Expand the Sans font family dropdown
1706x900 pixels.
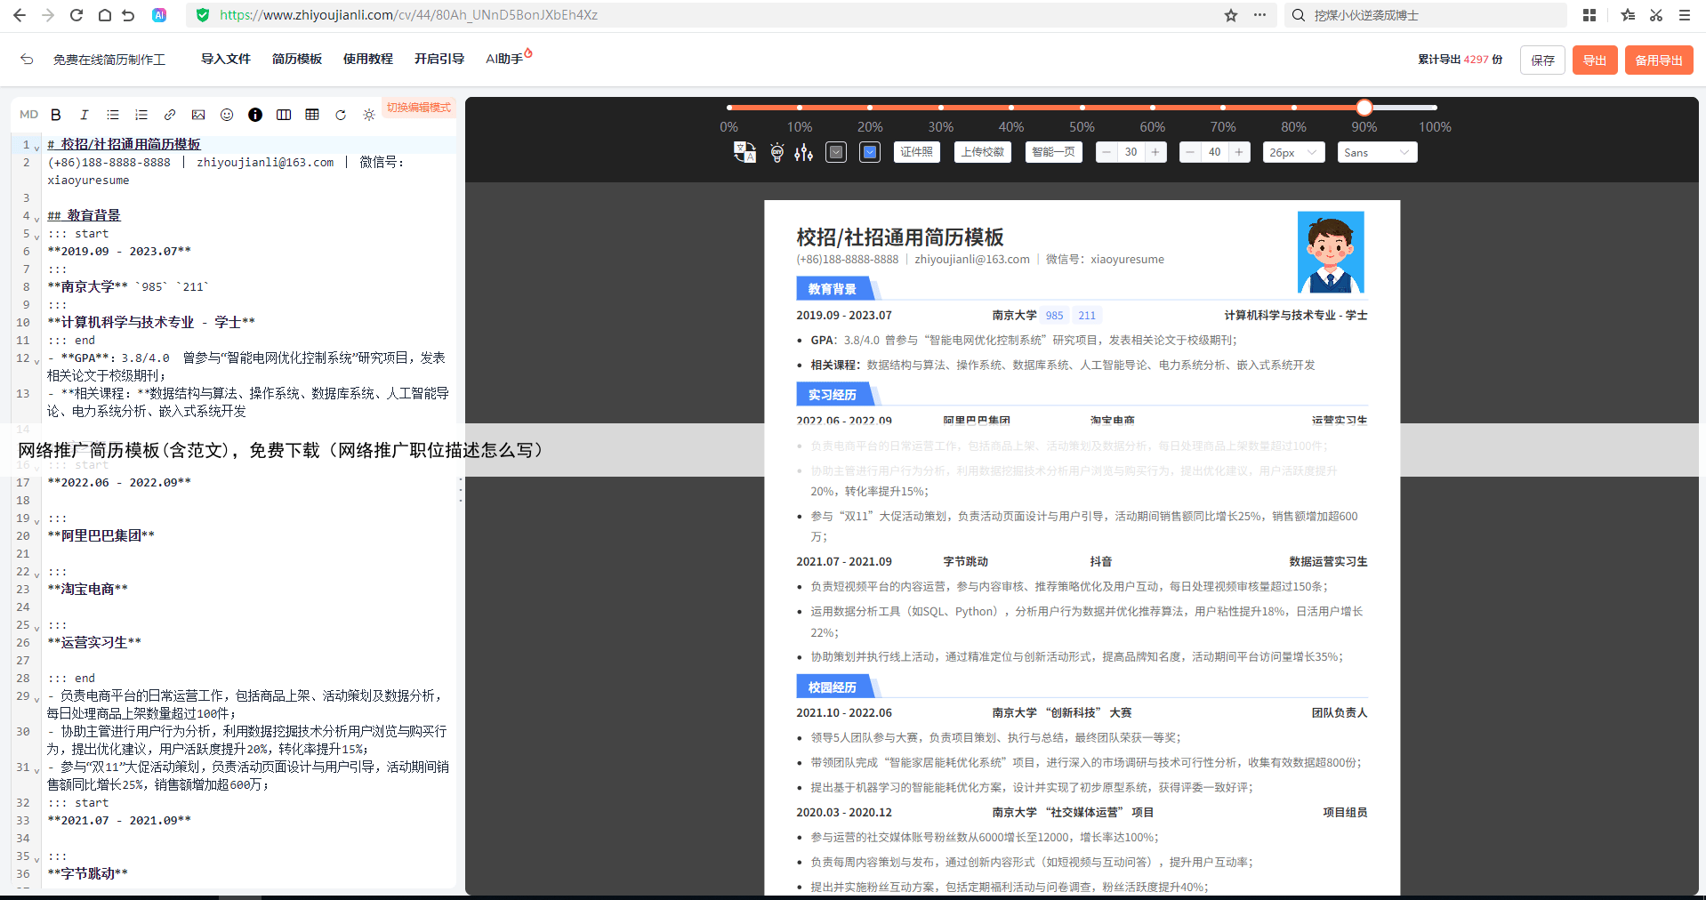click(1376, 152)
